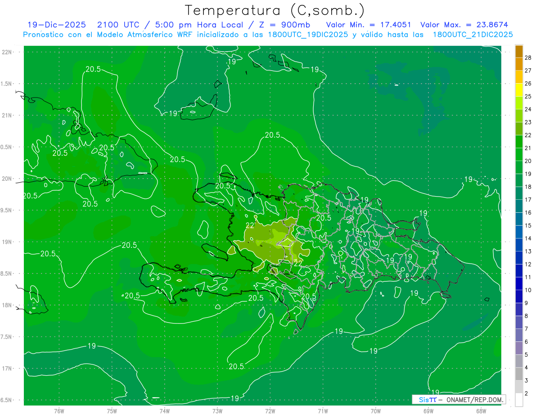The image size is (540, 417).
Task: Click the "23" color scale label
Action: (x=528, y=122)
